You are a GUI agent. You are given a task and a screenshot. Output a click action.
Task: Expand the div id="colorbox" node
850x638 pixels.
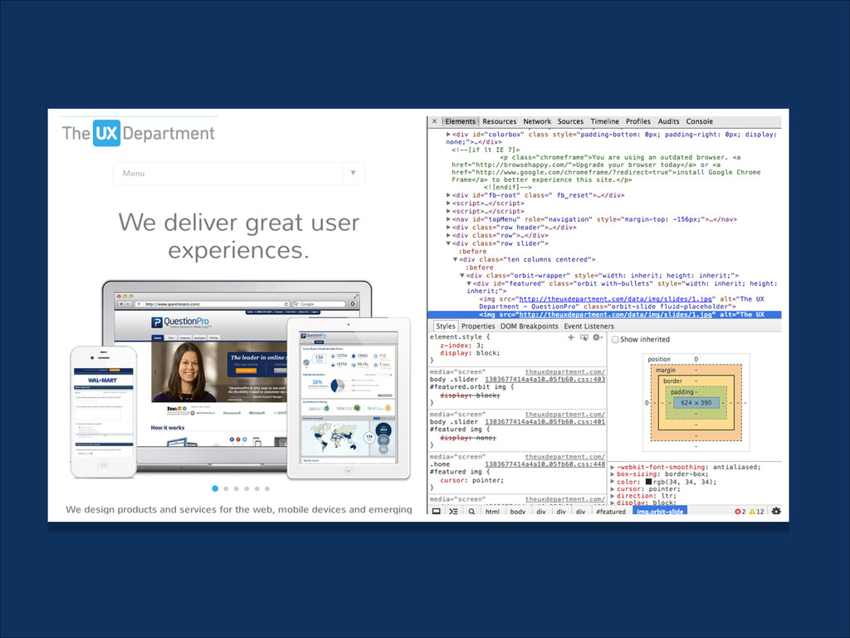pyautogui.click(x=448, y=134)
